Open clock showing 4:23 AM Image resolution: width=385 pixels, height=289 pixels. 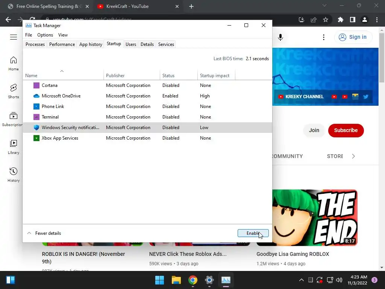point(357,280)
